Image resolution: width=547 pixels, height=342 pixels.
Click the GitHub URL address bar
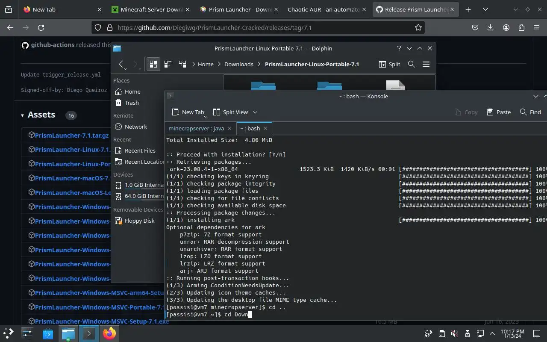(258, 27)
